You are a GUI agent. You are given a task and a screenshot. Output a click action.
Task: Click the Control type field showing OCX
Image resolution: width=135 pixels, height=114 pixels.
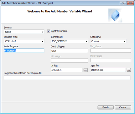[x=70, y=51]
